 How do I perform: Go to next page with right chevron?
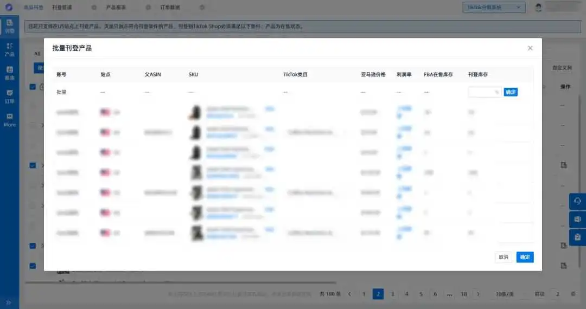(x=478, y=294)
